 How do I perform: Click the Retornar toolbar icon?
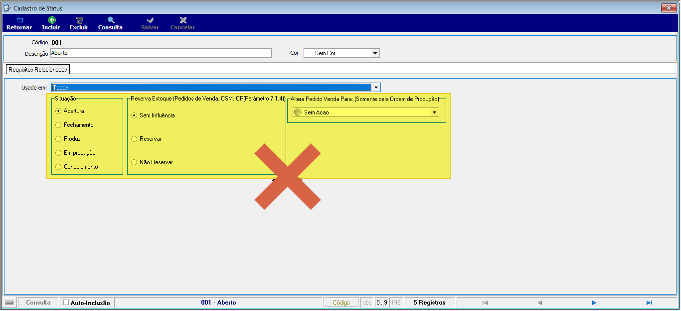click(19, 20)
